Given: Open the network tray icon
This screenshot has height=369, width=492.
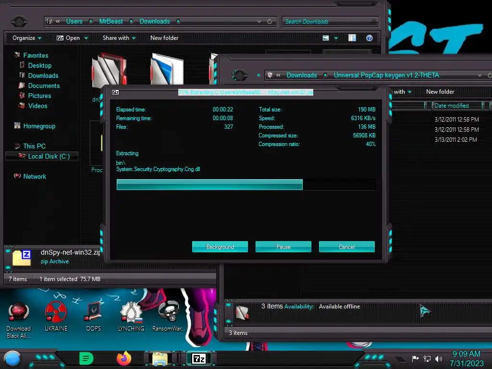Looking at the screenshot, I should pyautogui.click(x=427, y=358).
